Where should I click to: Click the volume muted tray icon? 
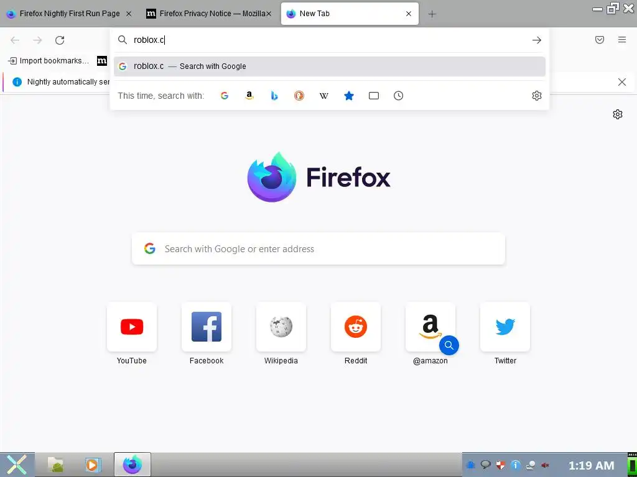[x=545, y=465]
